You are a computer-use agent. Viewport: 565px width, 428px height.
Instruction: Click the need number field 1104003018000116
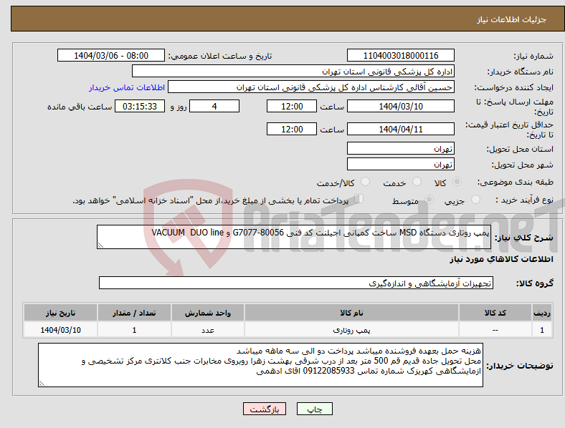[x=401, y=56]
